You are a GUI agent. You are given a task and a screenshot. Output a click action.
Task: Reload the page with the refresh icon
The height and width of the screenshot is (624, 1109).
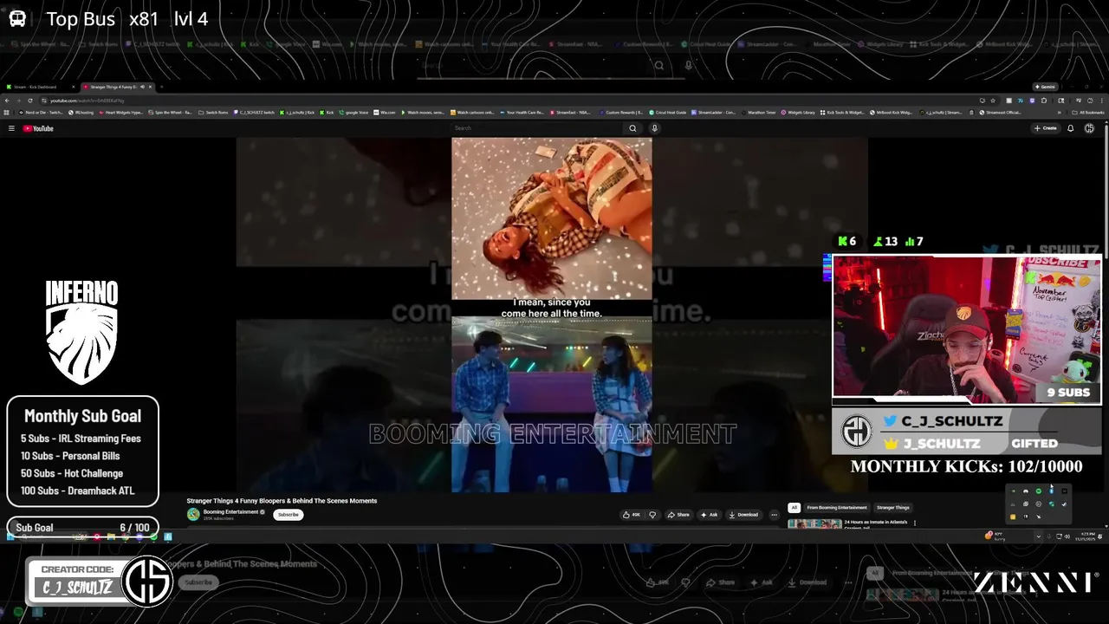click(x=30, y=101)
